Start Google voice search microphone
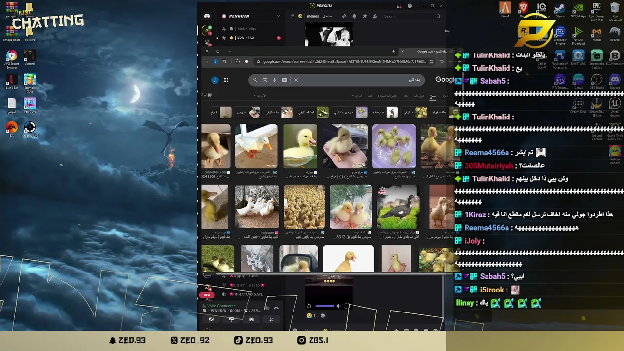 tap(274, 80)
